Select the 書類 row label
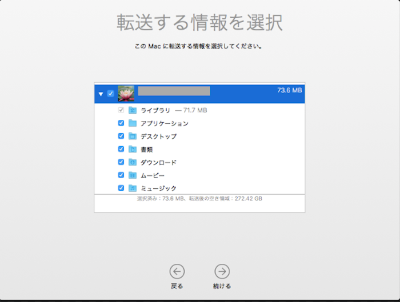The width and height of the screenshot is (400, 302). click(x=147, y=150)
